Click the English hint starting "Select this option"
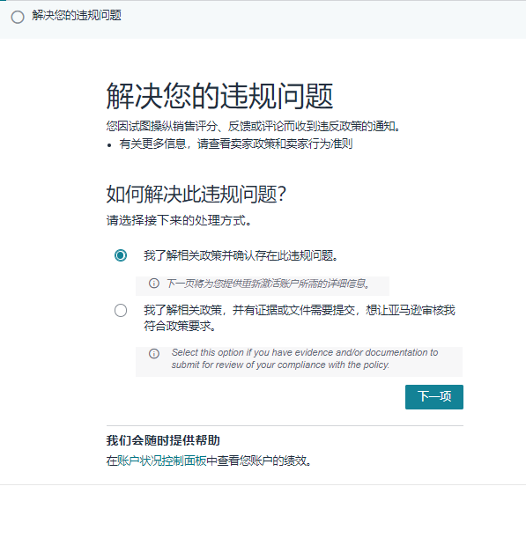The image size is (526, 538). pos(305,358)
